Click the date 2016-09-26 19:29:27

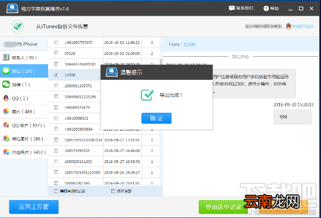(x=122, y=172)
